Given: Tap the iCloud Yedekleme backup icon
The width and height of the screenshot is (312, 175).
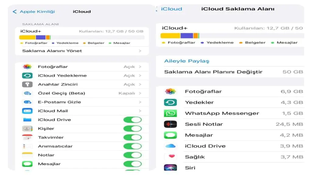Looking at the screenshot, I should 27,76.
